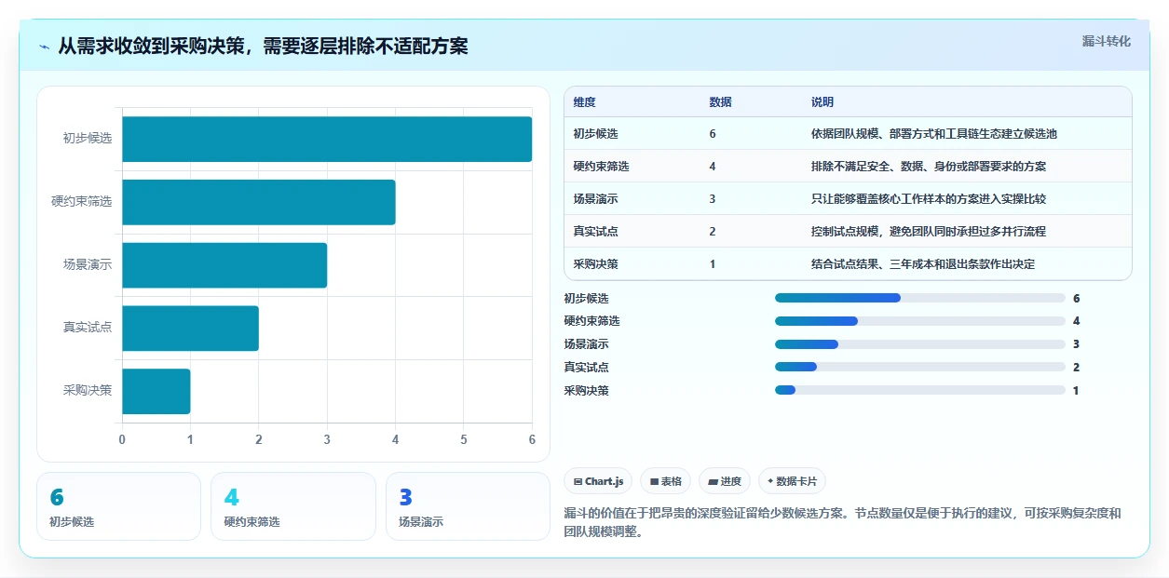This screenshot has height=578, width=1169.
Task: Select the 表格 tag chip
Action: 666,481
